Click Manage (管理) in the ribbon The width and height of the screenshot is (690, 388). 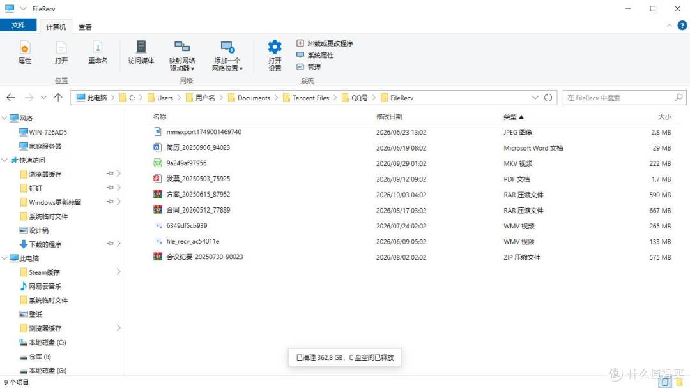tap(309, 67)
